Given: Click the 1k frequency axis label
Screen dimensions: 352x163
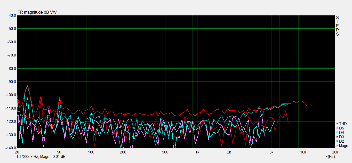Looking at the screenshot, I should (197, 152).
